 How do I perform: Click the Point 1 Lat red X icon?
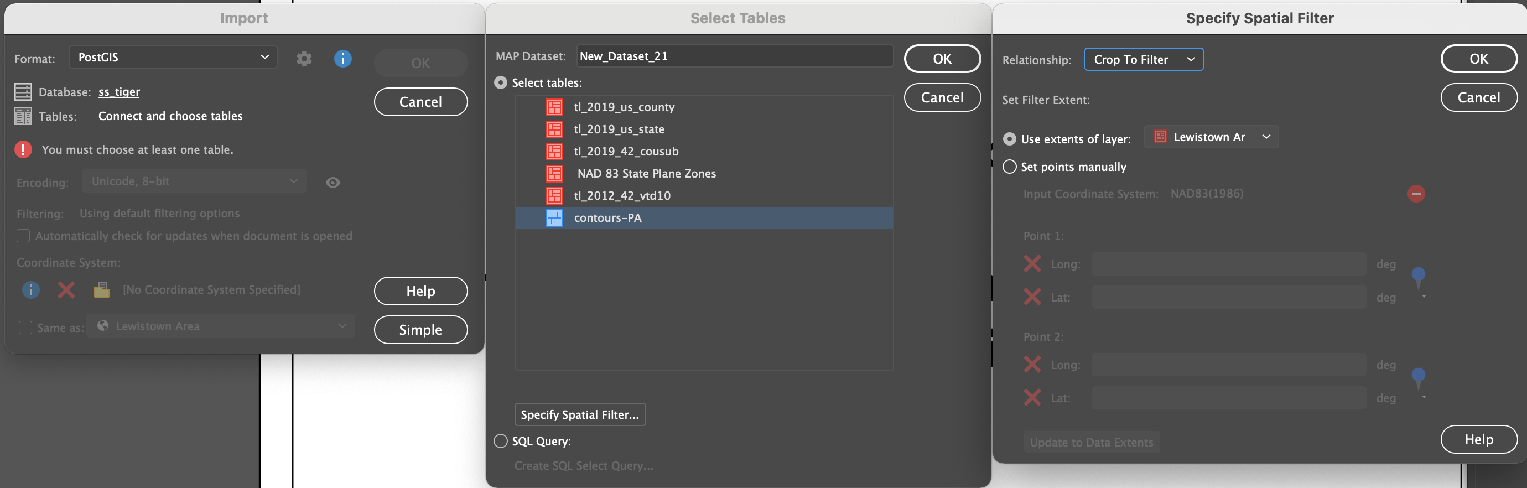coord(1032,297)
